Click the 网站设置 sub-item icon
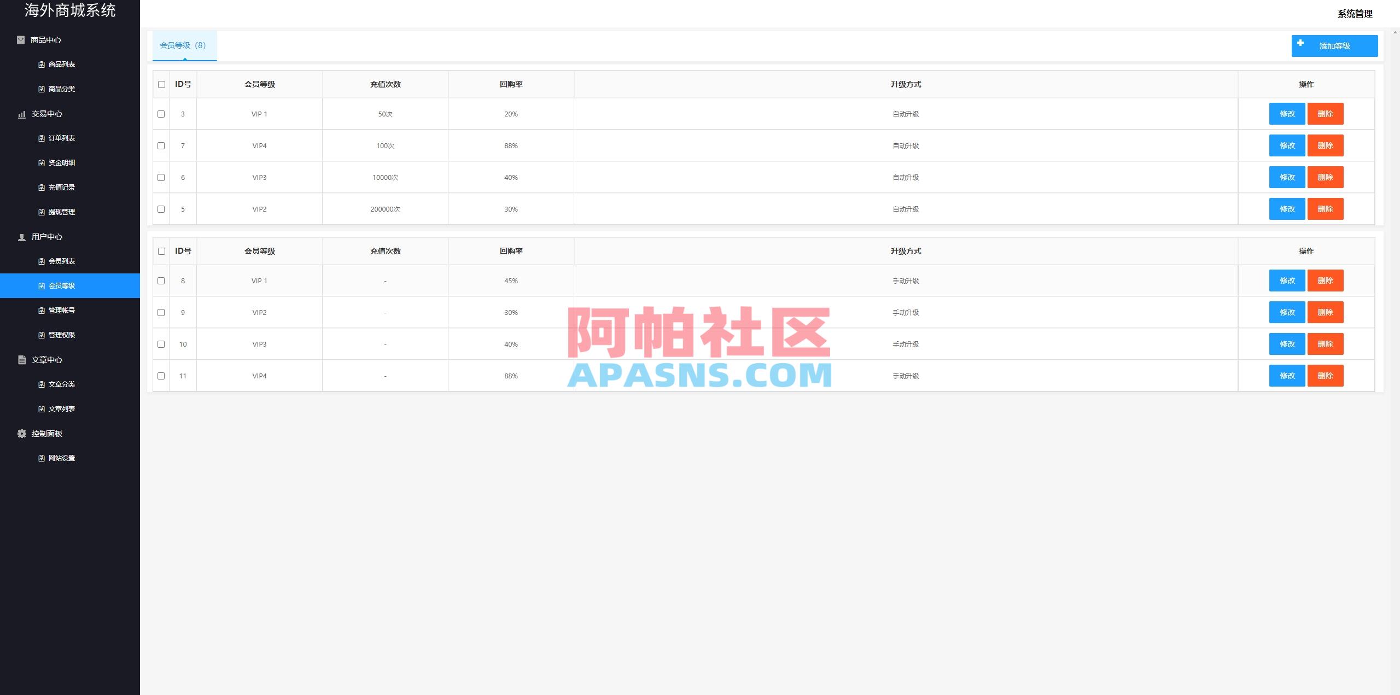This screenshot has width=1400, height=695. 41,458
